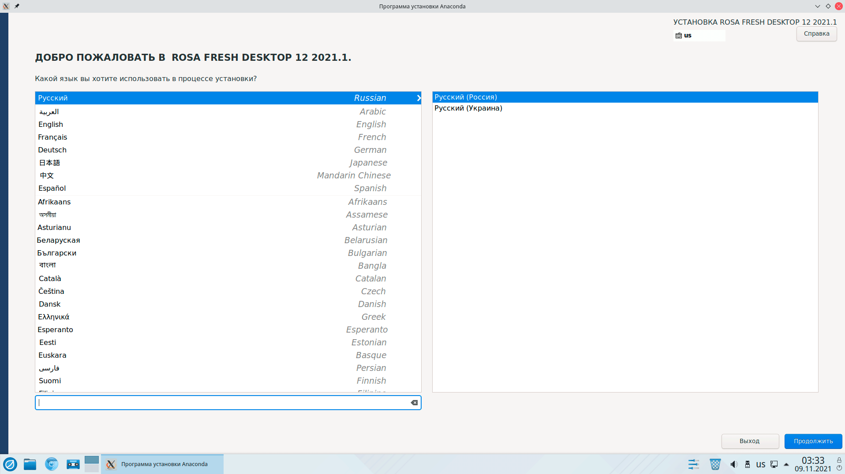Screen dimensions: 845x474
Task: Open the file manager from taskbar
Action: click(x=30, y=464)
